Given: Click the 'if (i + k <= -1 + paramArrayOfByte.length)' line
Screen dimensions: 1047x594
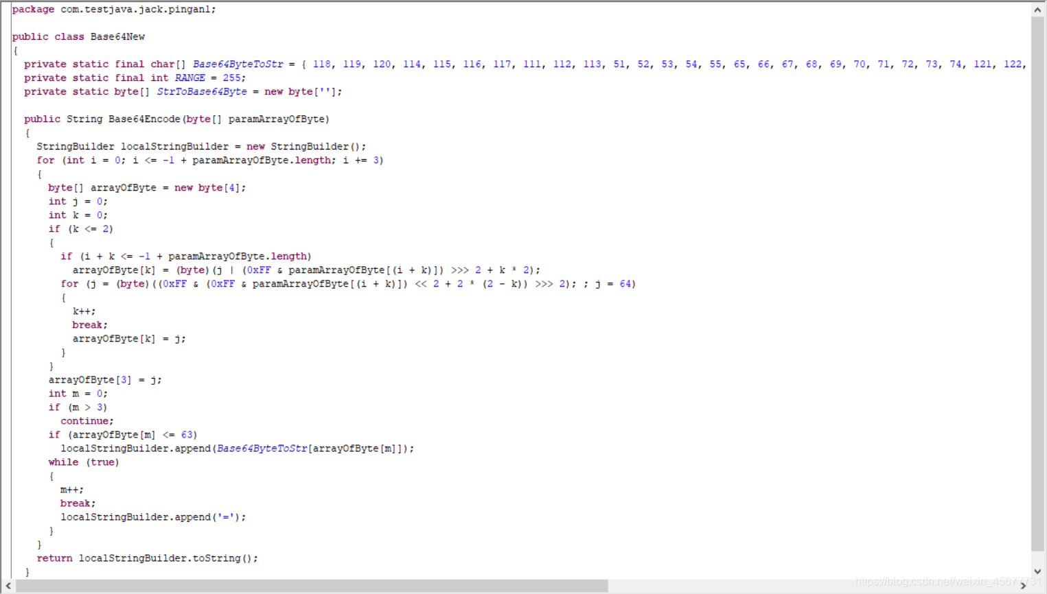Looking at the screenshot, I should (185, 257).
